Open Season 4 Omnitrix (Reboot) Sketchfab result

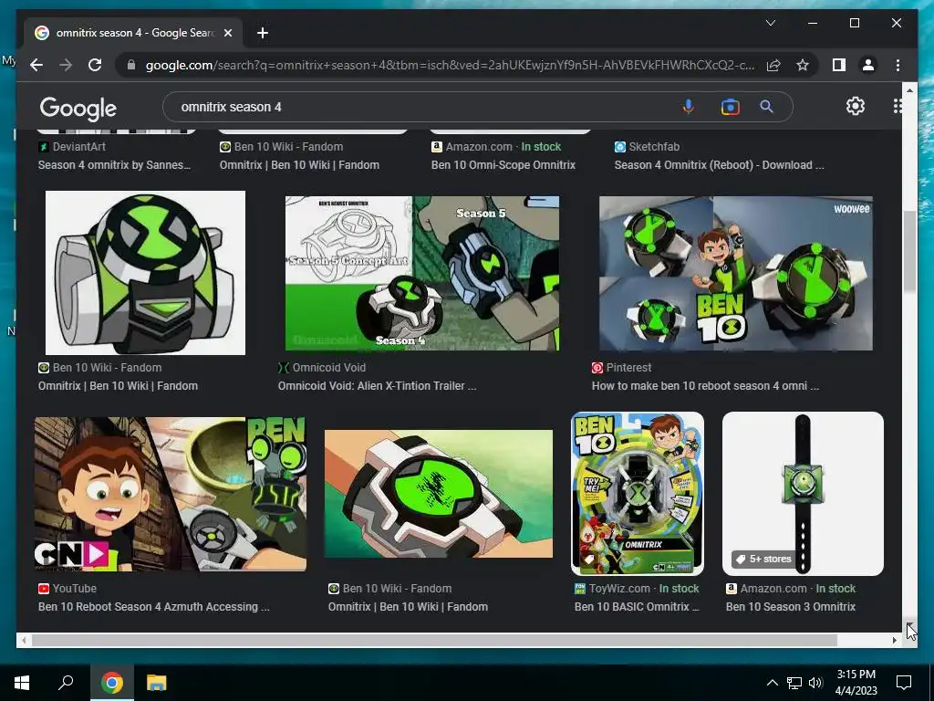point(719,165)
